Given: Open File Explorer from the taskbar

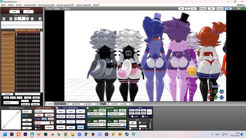Looking at the screenshot, I should (73, 134).
